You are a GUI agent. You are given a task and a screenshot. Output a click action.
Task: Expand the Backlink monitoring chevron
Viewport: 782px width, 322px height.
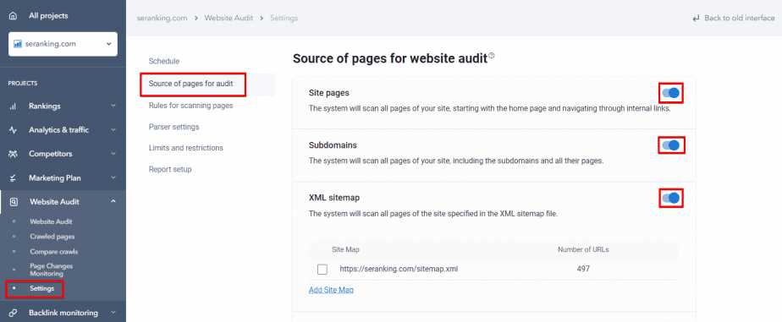pos(113,313)
